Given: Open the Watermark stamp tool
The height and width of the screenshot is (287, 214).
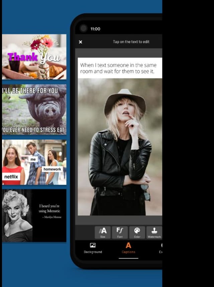Looking at the screenshot, I should [x=154, y=232].
